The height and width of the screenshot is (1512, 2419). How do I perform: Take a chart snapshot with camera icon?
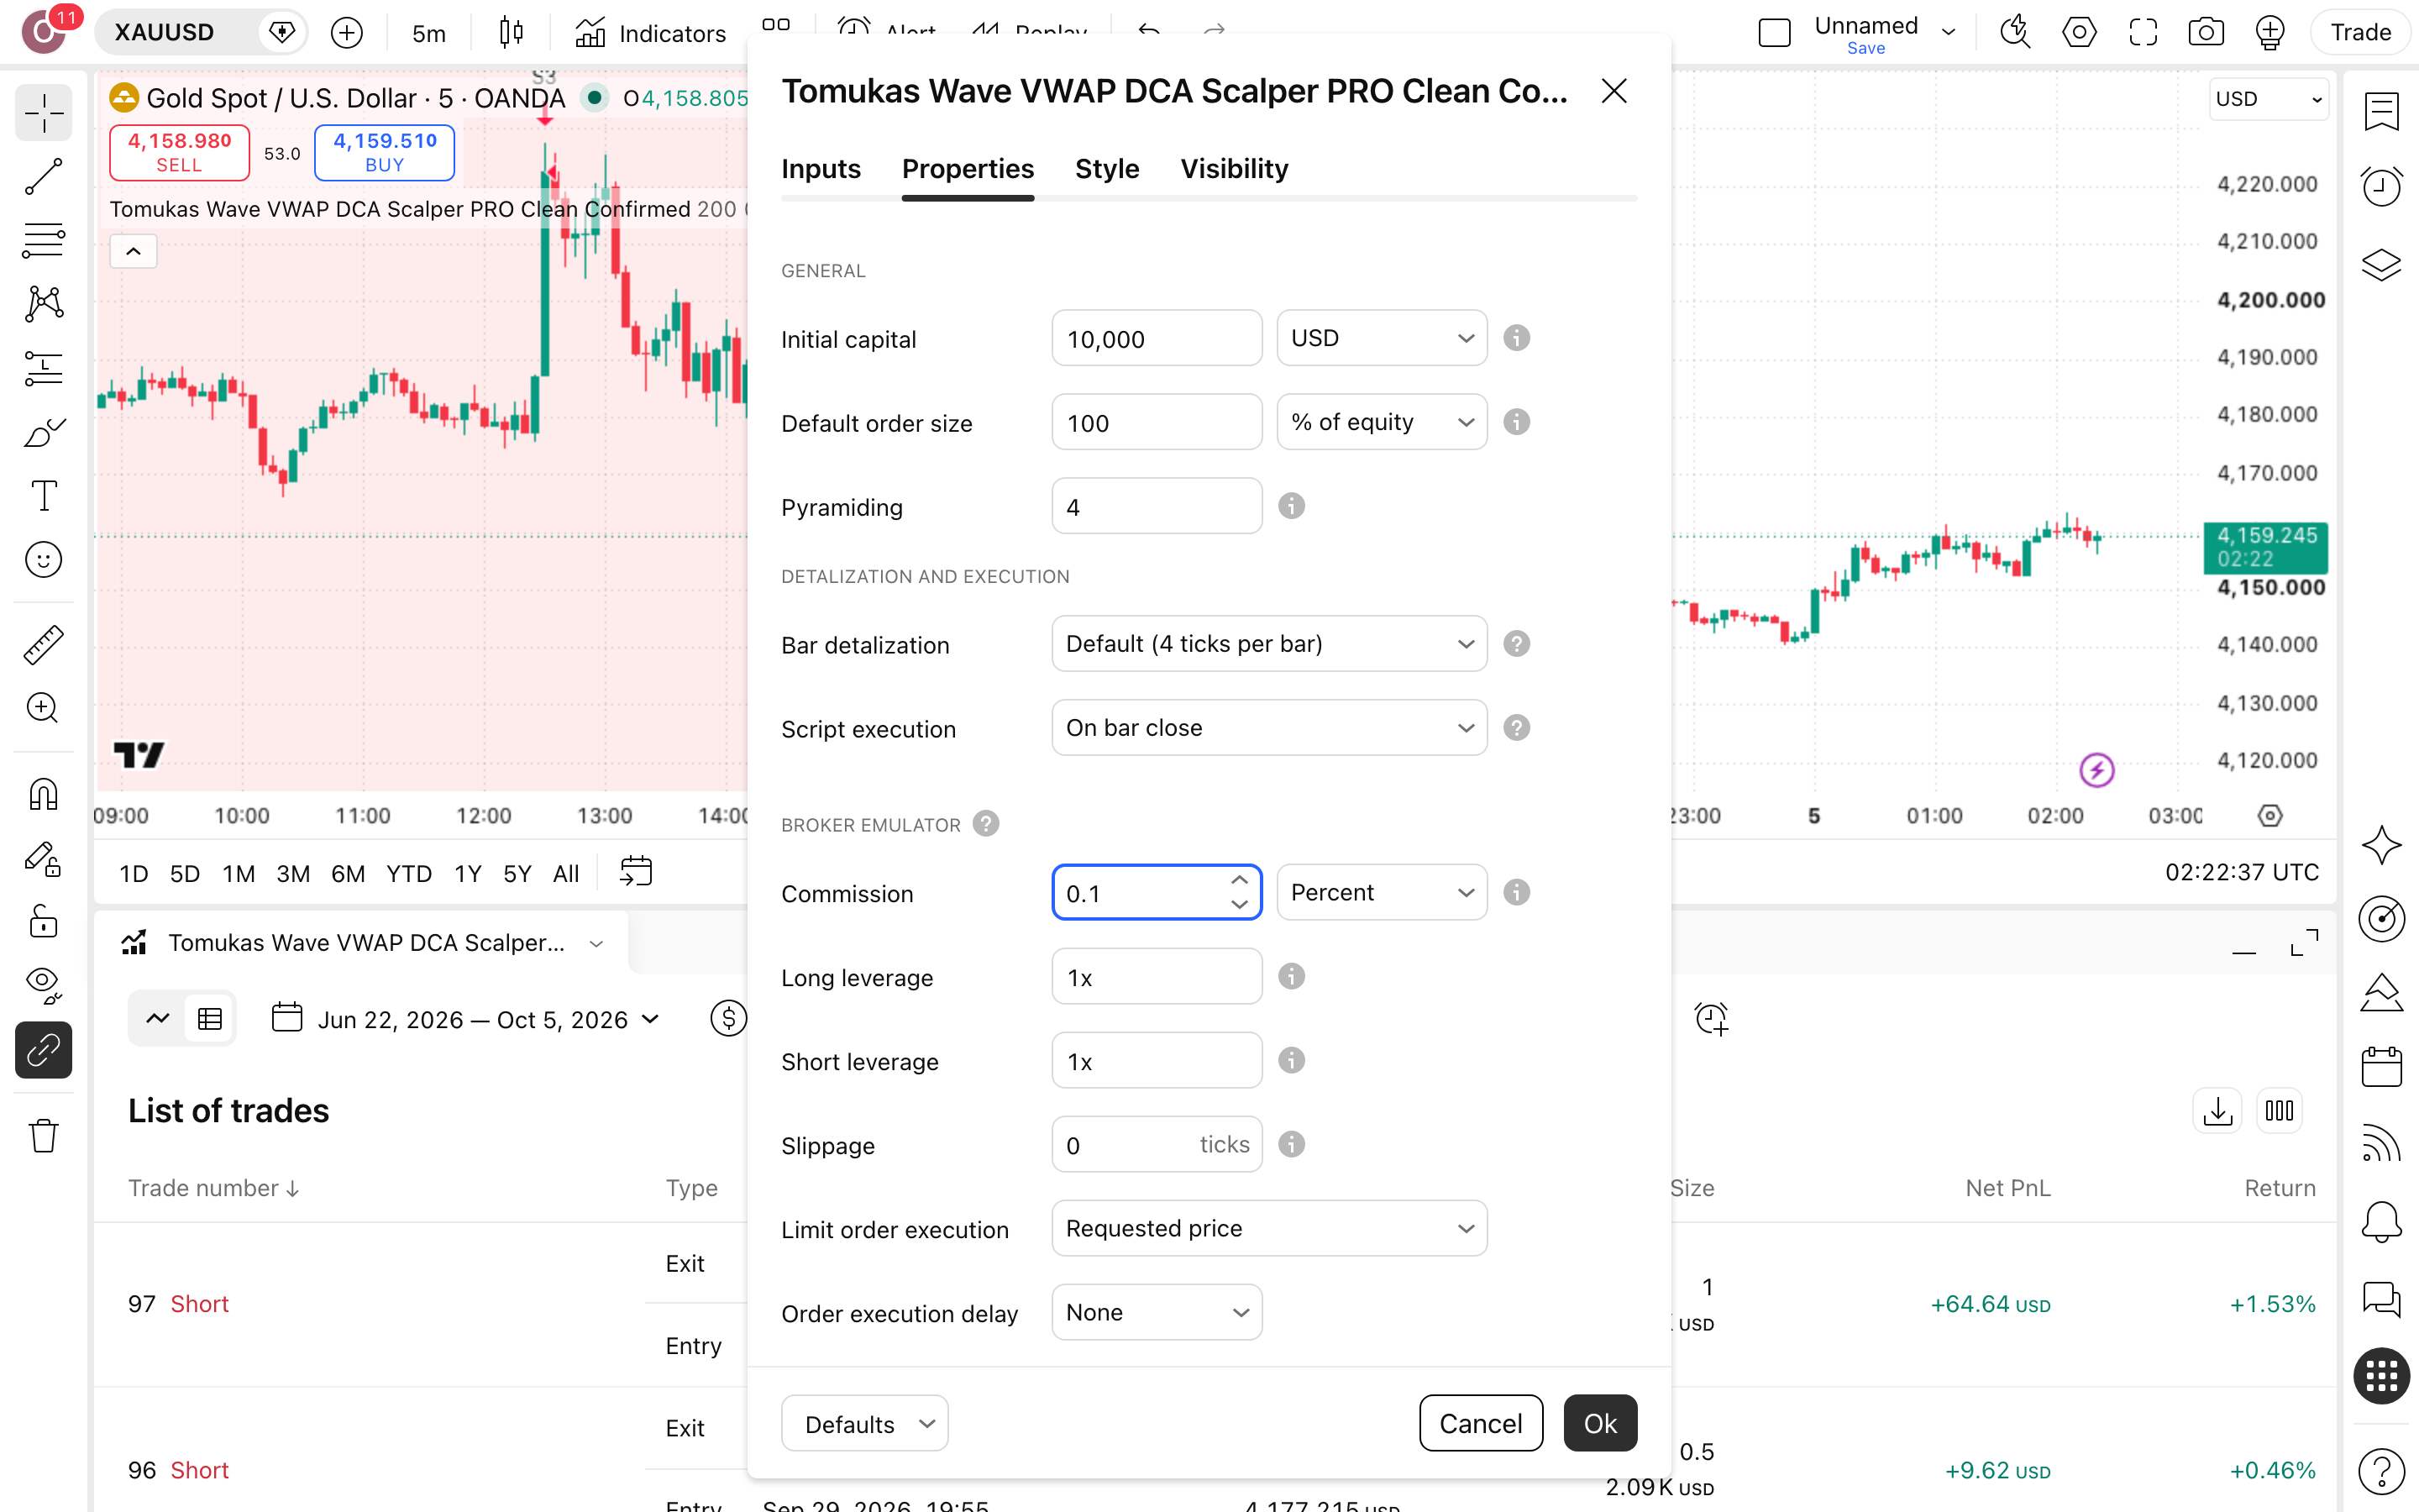click(2205, 32)
